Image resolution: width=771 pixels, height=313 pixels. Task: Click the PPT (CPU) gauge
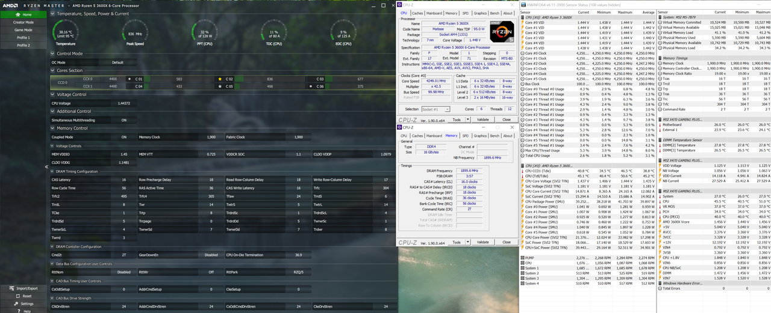coord(204,32)
